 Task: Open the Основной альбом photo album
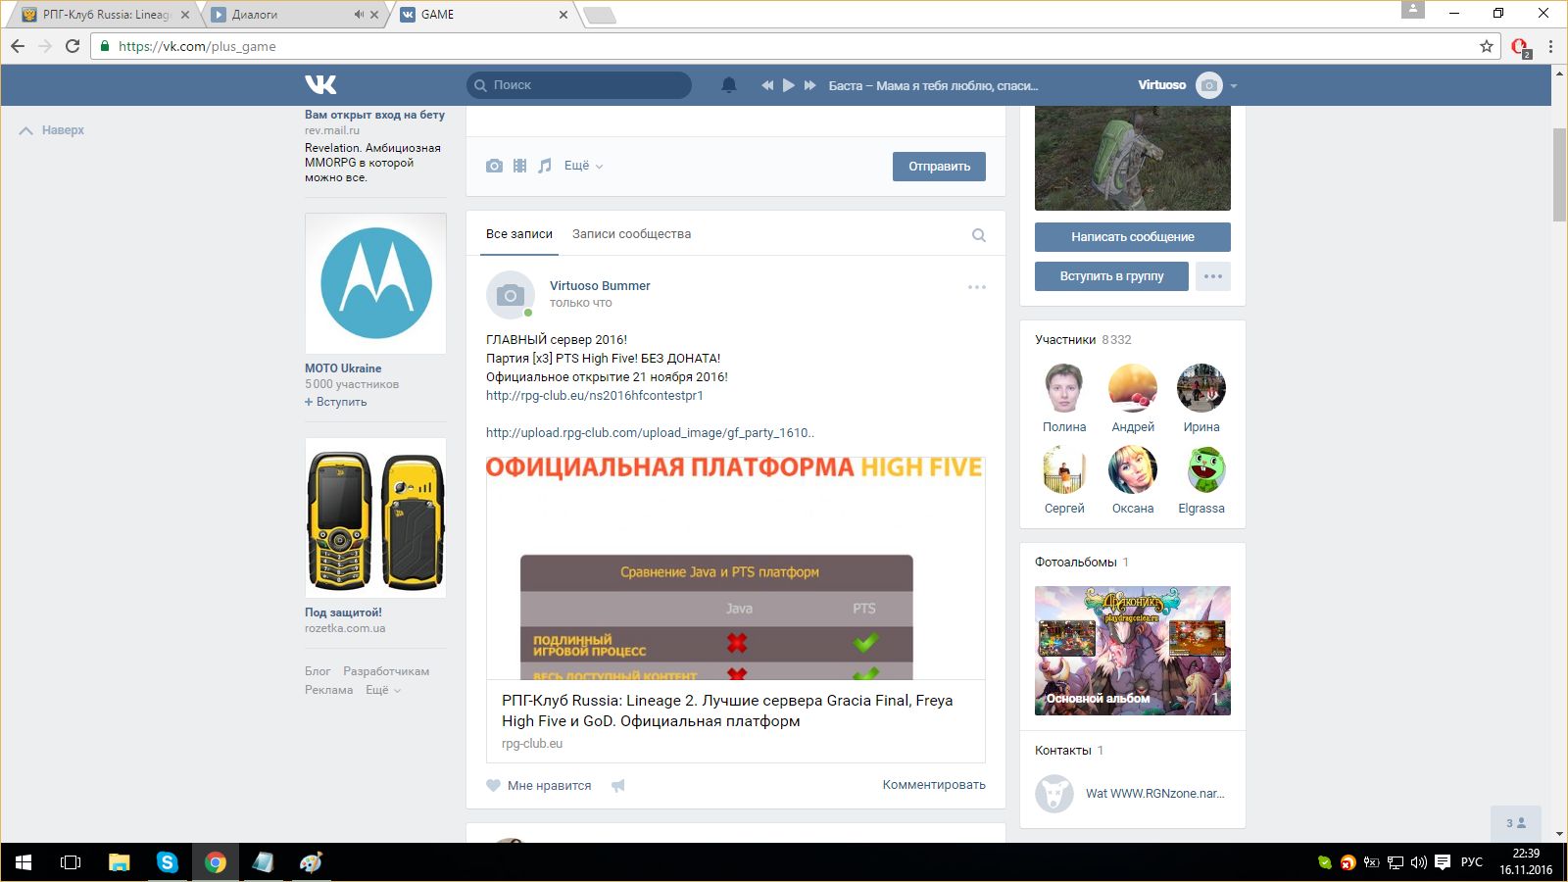1132,650
